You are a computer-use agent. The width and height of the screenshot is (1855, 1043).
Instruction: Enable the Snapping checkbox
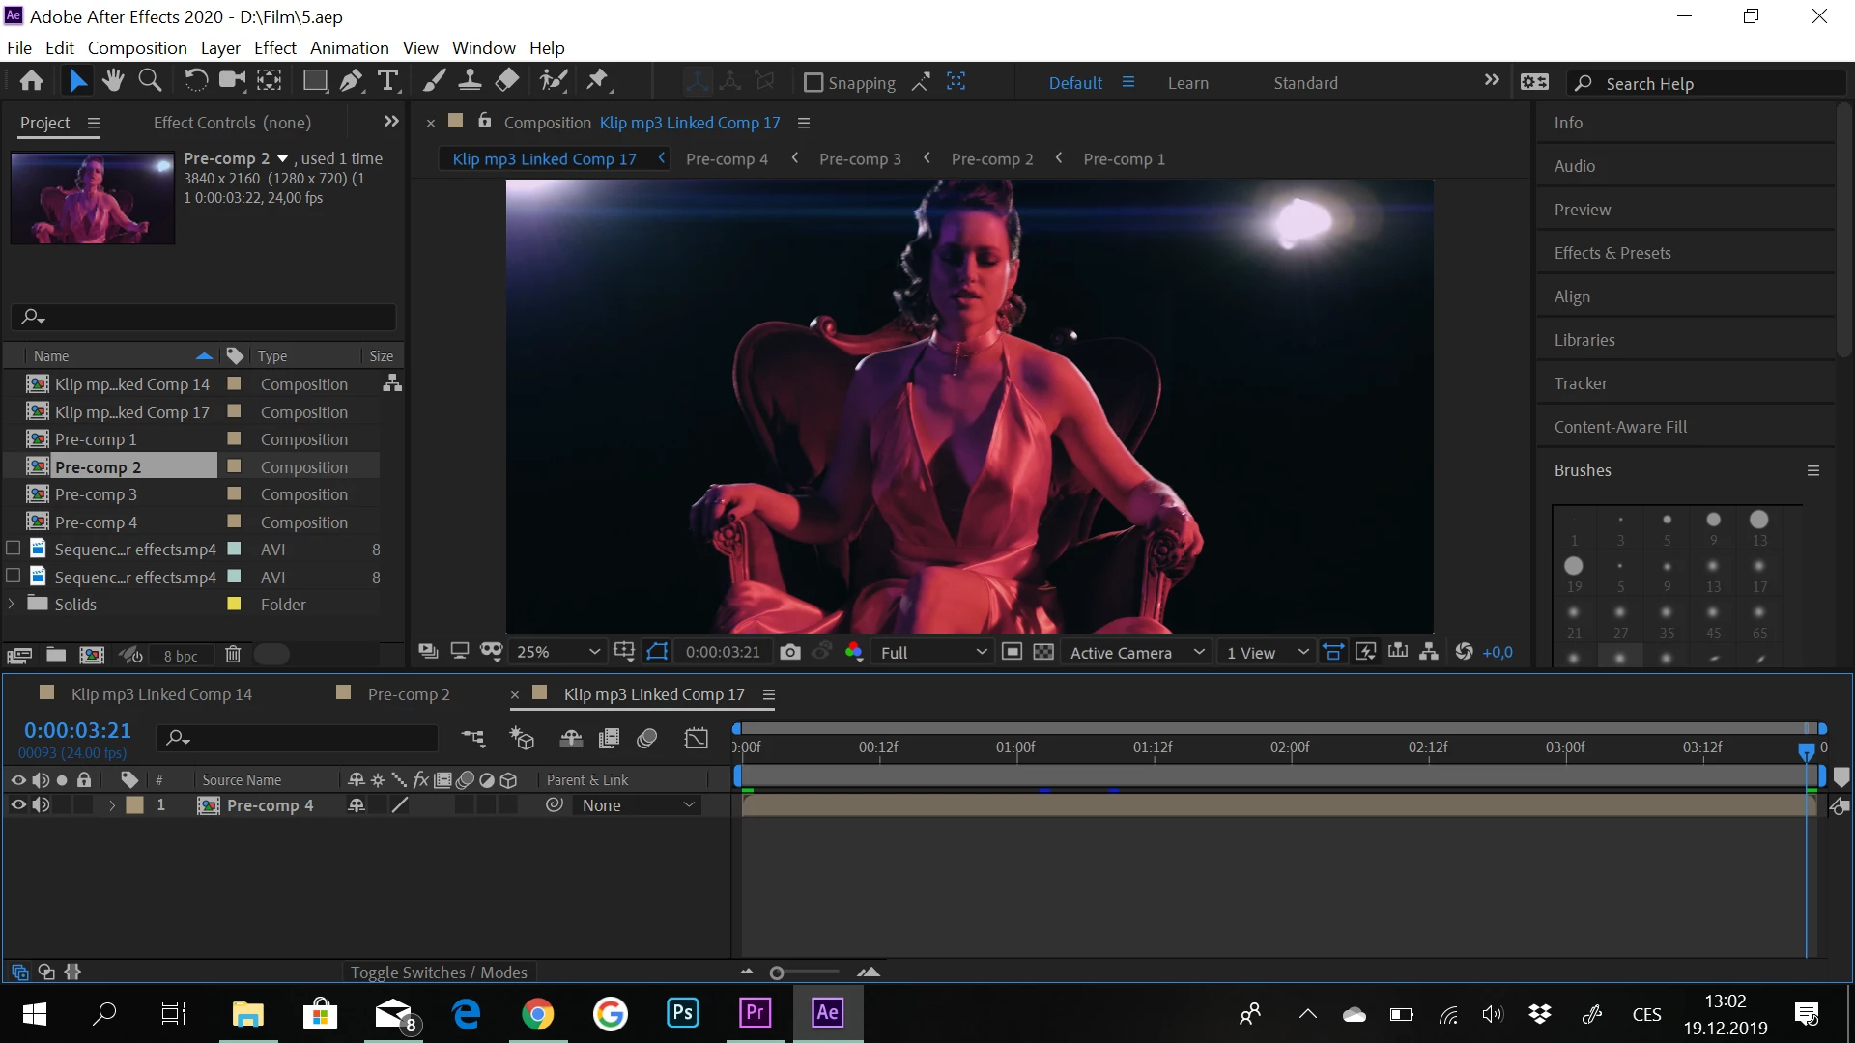tap(813, 83)
